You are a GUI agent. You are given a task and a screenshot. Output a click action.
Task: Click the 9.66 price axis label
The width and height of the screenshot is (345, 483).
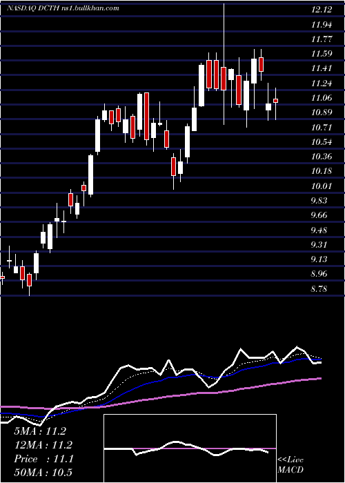(317, 215)
